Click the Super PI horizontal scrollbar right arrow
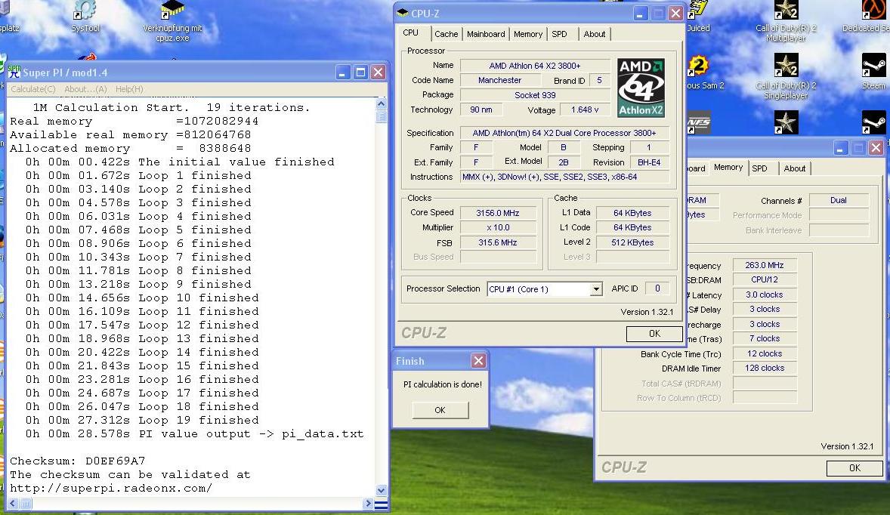This screenshot has width=890, height=515. [368, 503]
